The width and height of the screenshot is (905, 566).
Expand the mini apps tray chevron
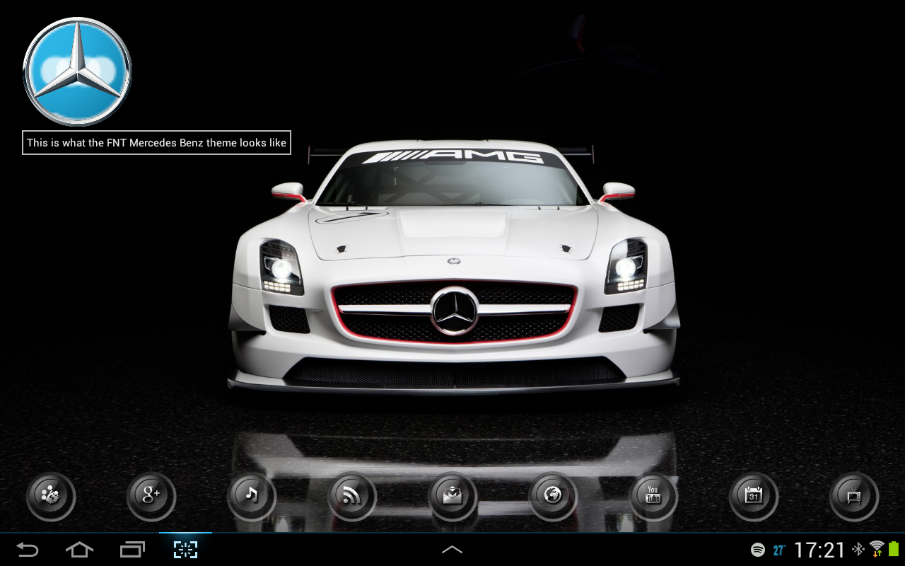point(452,549)
